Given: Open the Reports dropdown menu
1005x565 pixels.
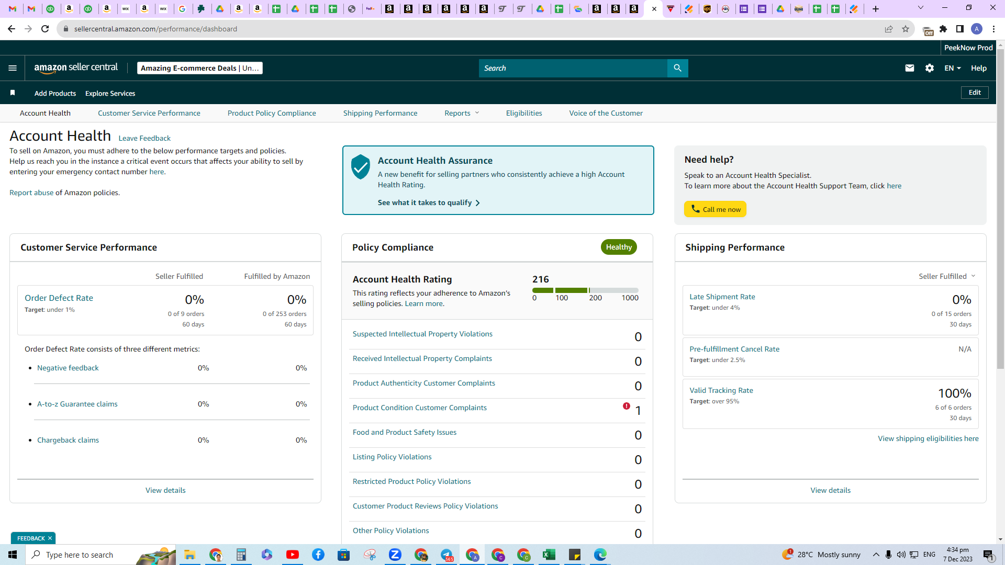Looking at the screenshot, I should coord(462,113).
